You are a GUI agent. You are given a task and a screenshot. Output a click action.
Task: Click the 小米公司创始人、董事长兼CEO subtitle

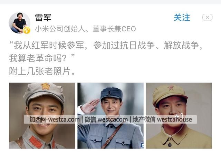[85, 29]
